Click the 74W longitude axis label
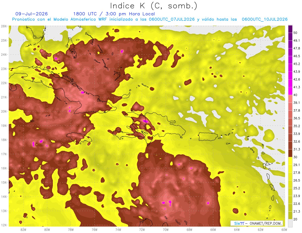This screenshot has height=233, width=302. point(118,230)
